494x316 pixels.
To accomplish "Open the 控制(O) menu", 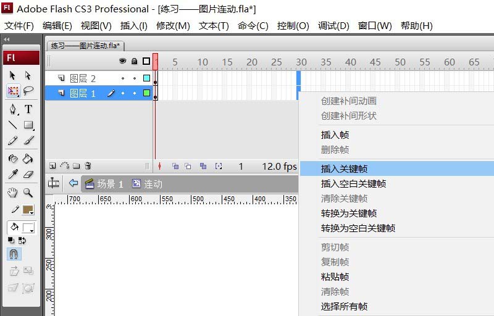I will [293, 25].
